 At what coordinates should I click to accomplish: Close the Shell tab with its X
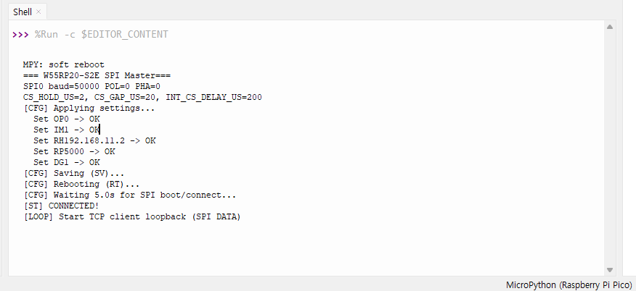click(38, 12)
